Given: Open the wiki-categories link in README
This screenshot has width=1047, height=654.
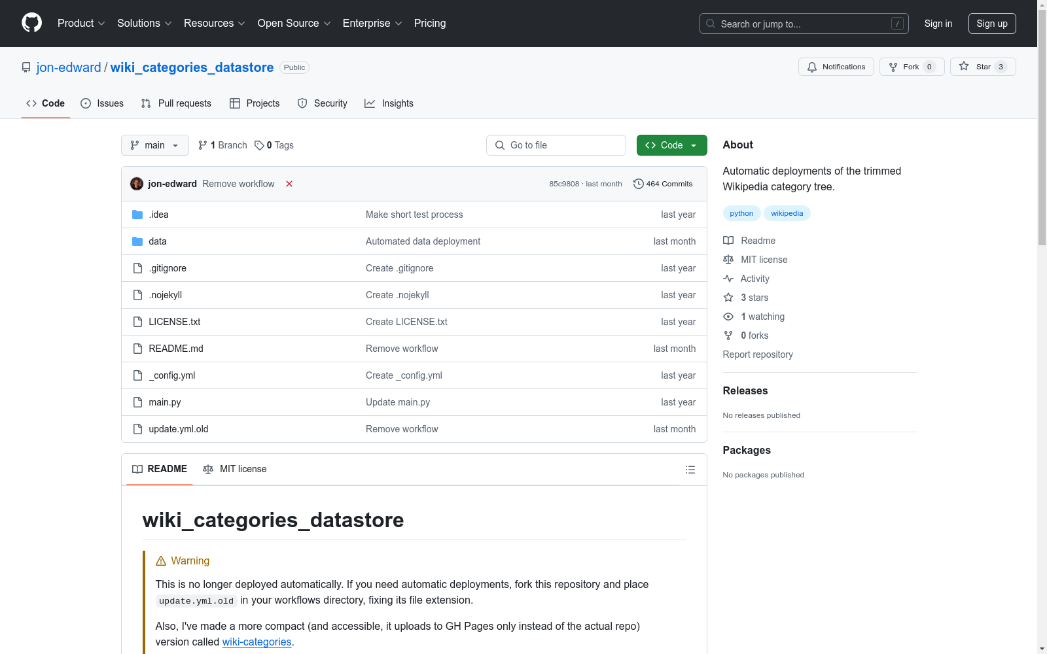Looking at the screenshot, I should (x=257, y=642).
